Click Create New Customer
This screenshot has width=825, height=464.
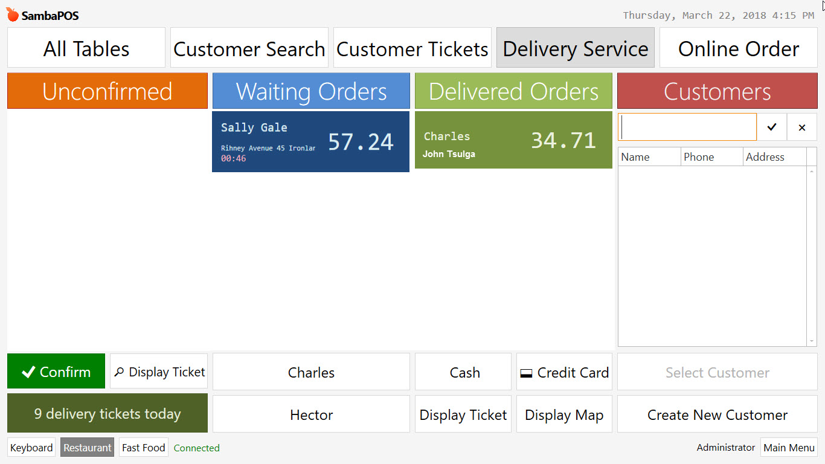[x=717, y=414]
